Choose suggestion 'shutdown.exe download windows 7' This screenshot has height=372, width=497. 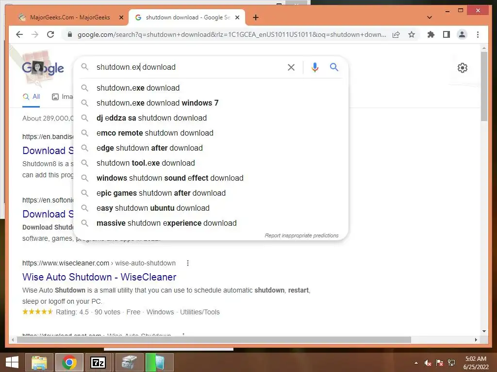click(x=211, y=103)
